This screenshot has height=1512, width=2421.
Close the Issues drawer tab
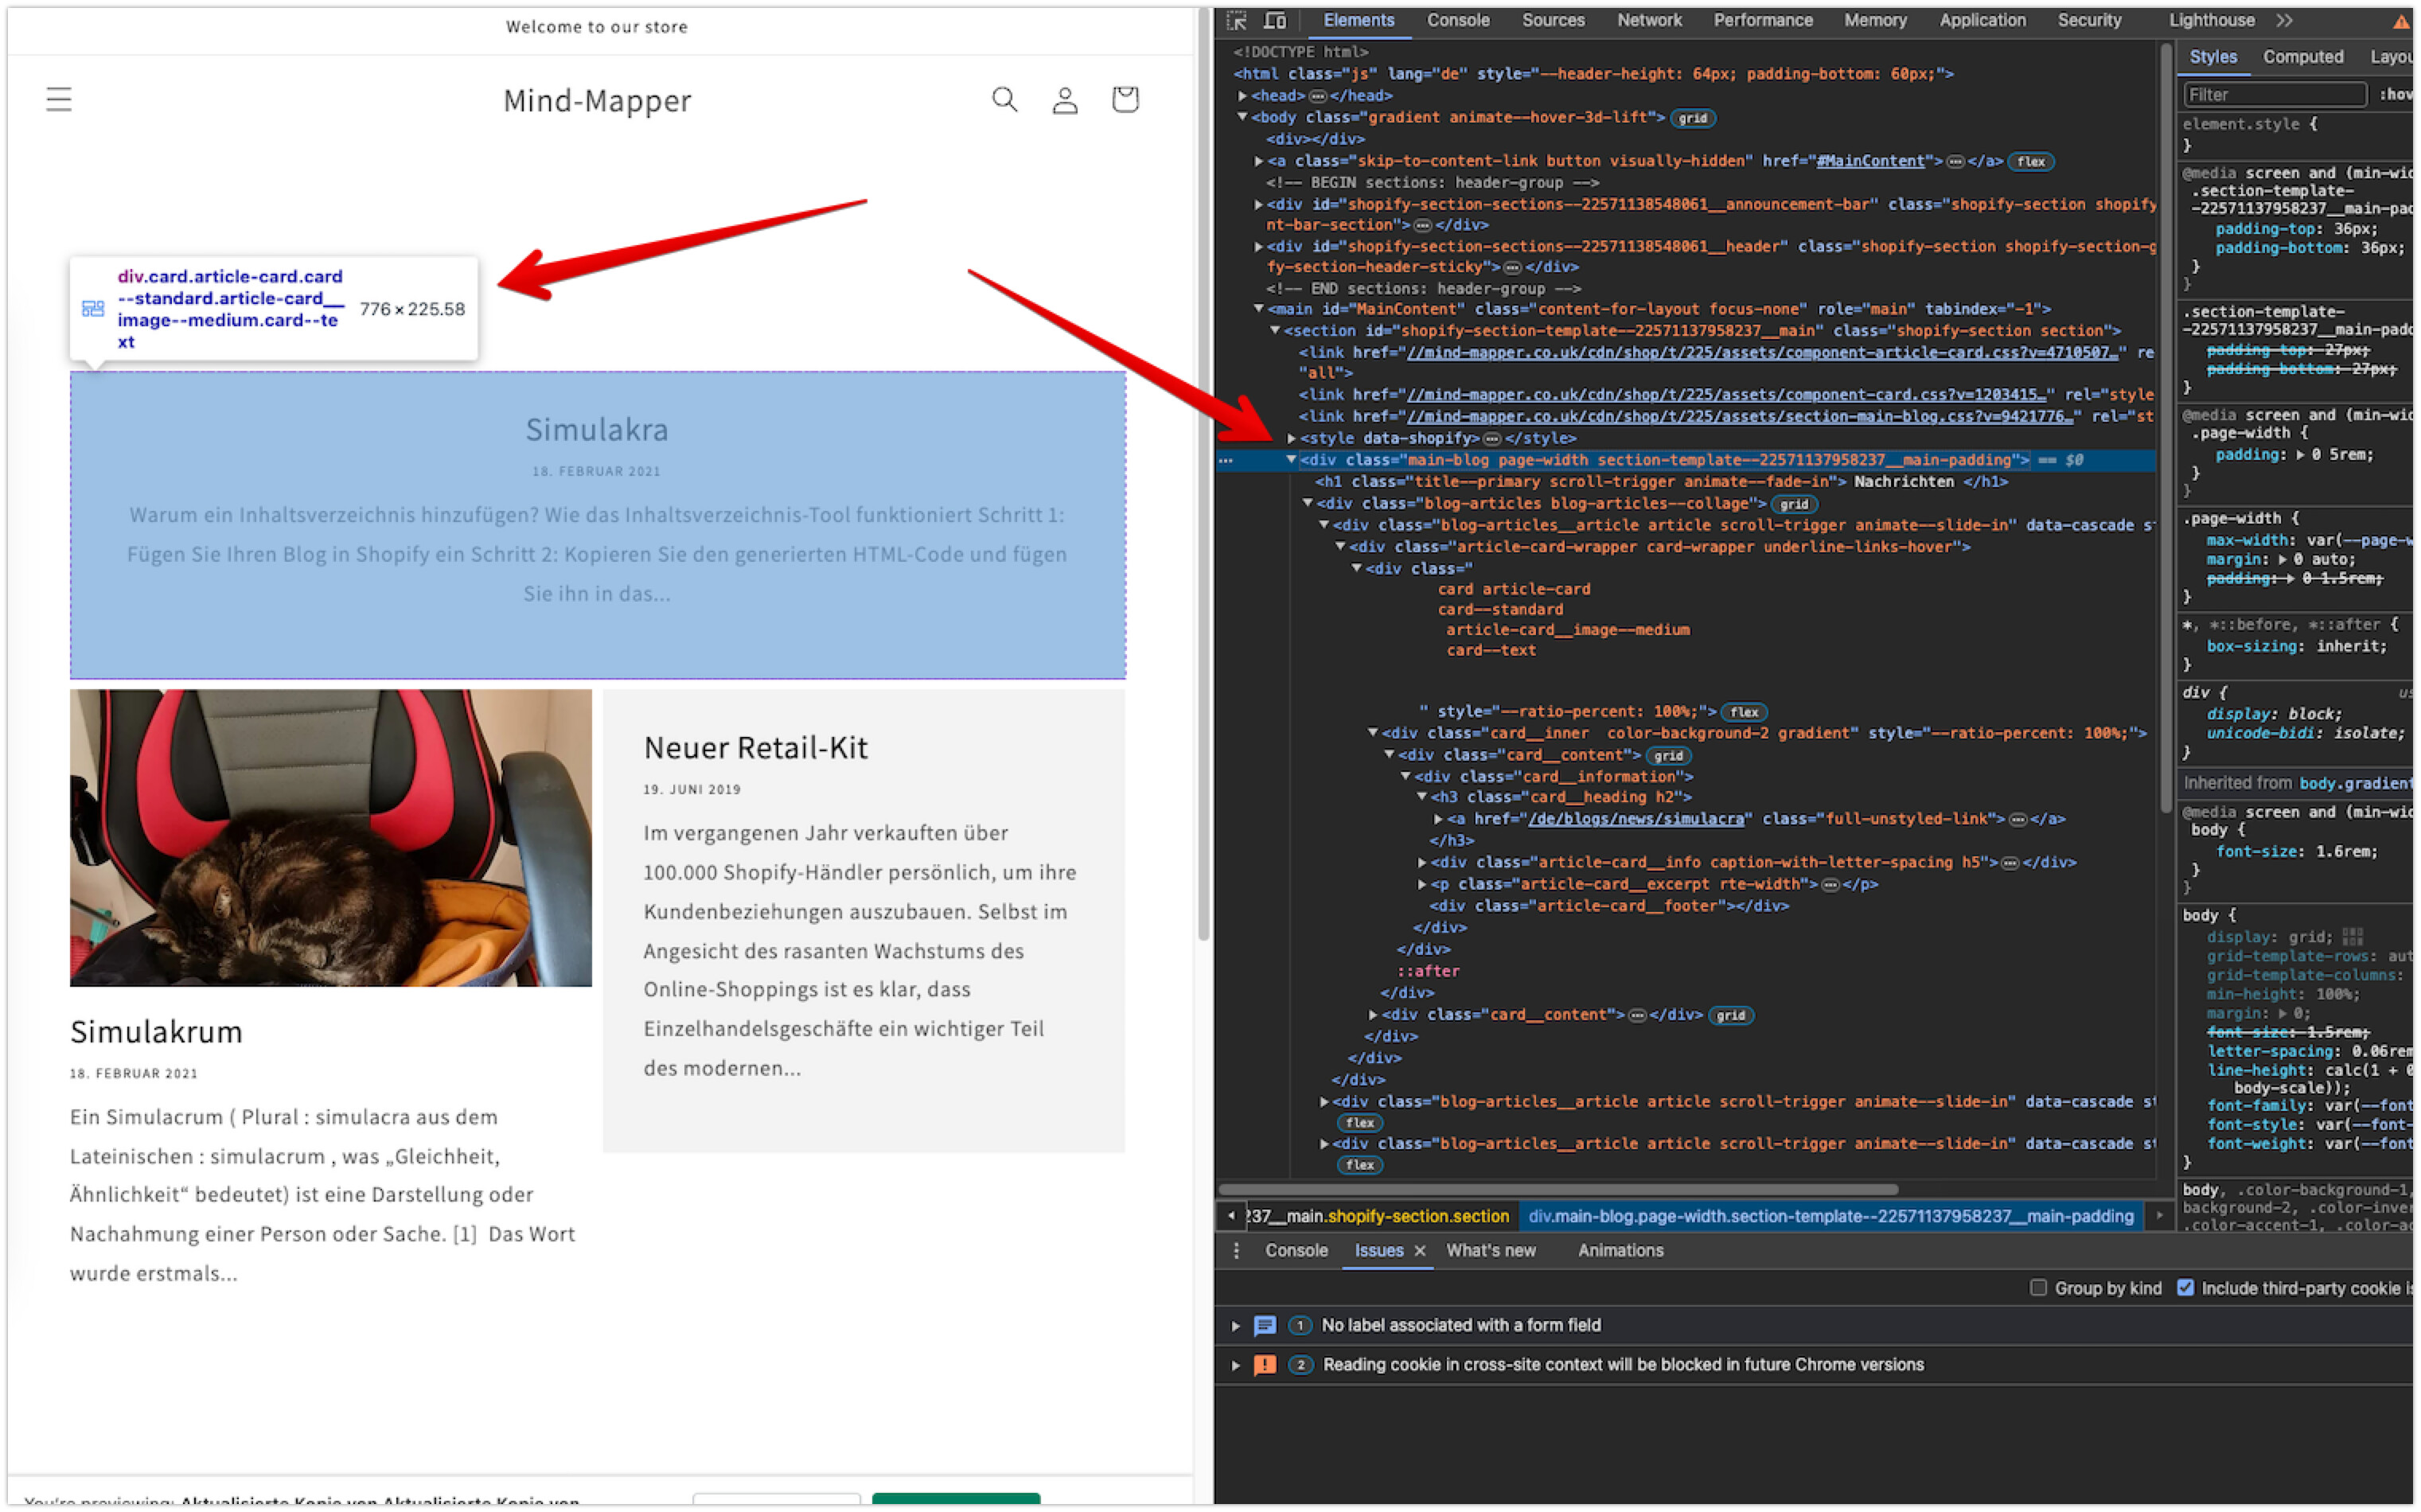click(1419, 1251)
